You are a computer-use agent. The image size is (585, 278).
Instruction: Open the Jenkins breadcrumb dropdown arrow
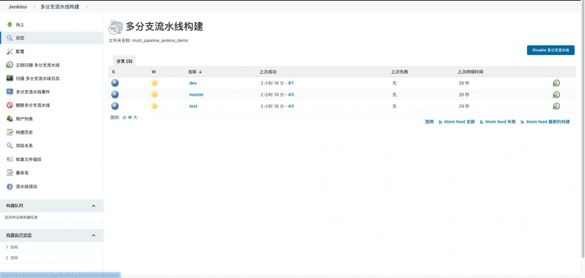(34, 6)
